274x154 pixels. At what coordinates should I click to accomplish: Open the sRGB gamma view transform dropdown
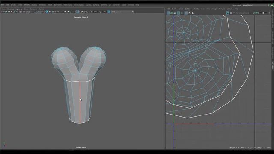[x=122, y=12]
